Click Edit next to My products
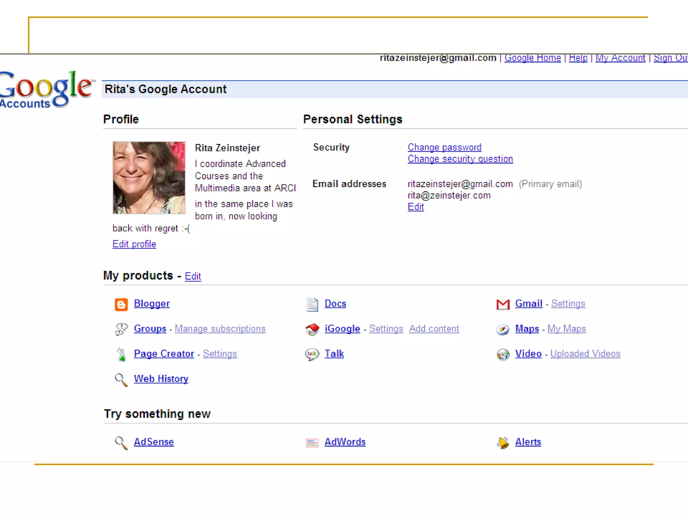Image resolution: width=688 pixels, height=516 pixels. 193,276
